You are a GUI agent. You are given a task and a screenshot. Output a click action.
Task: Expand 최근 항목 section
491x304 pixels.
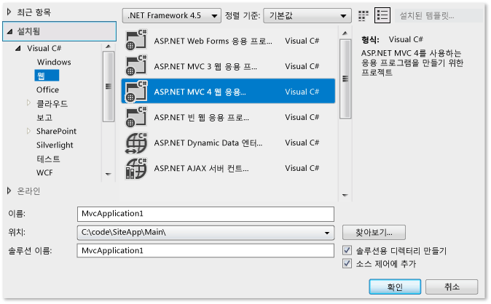9,12
